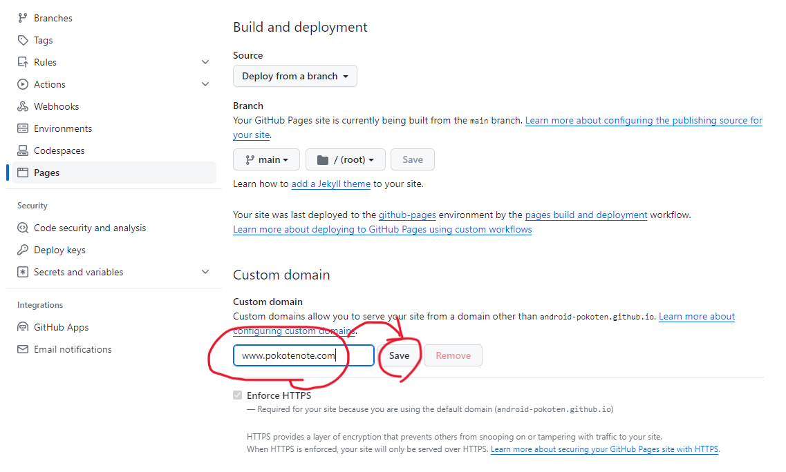Open the add a Jekyll theme link
786x472 pixels.
(x=331, y=184)
